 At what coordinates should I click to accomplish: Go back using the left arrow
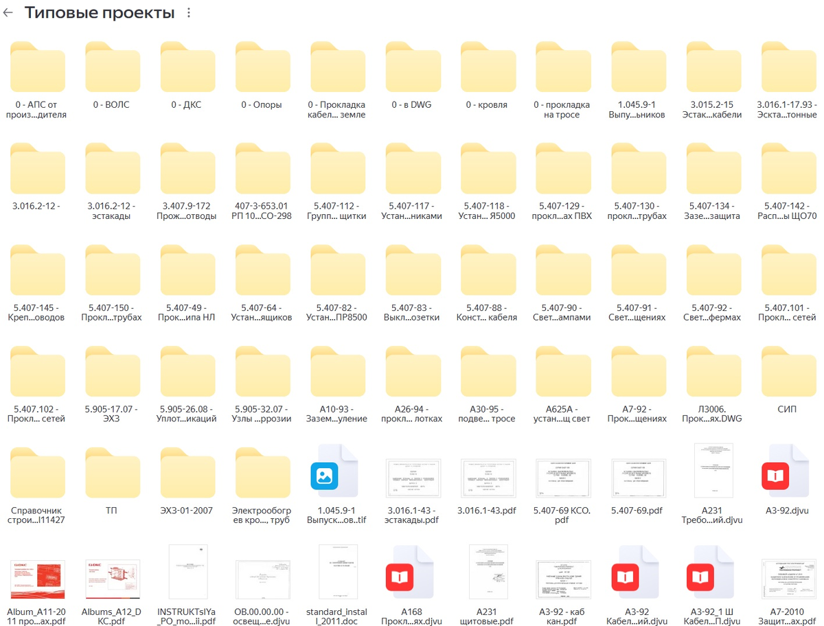coord(8,13)
